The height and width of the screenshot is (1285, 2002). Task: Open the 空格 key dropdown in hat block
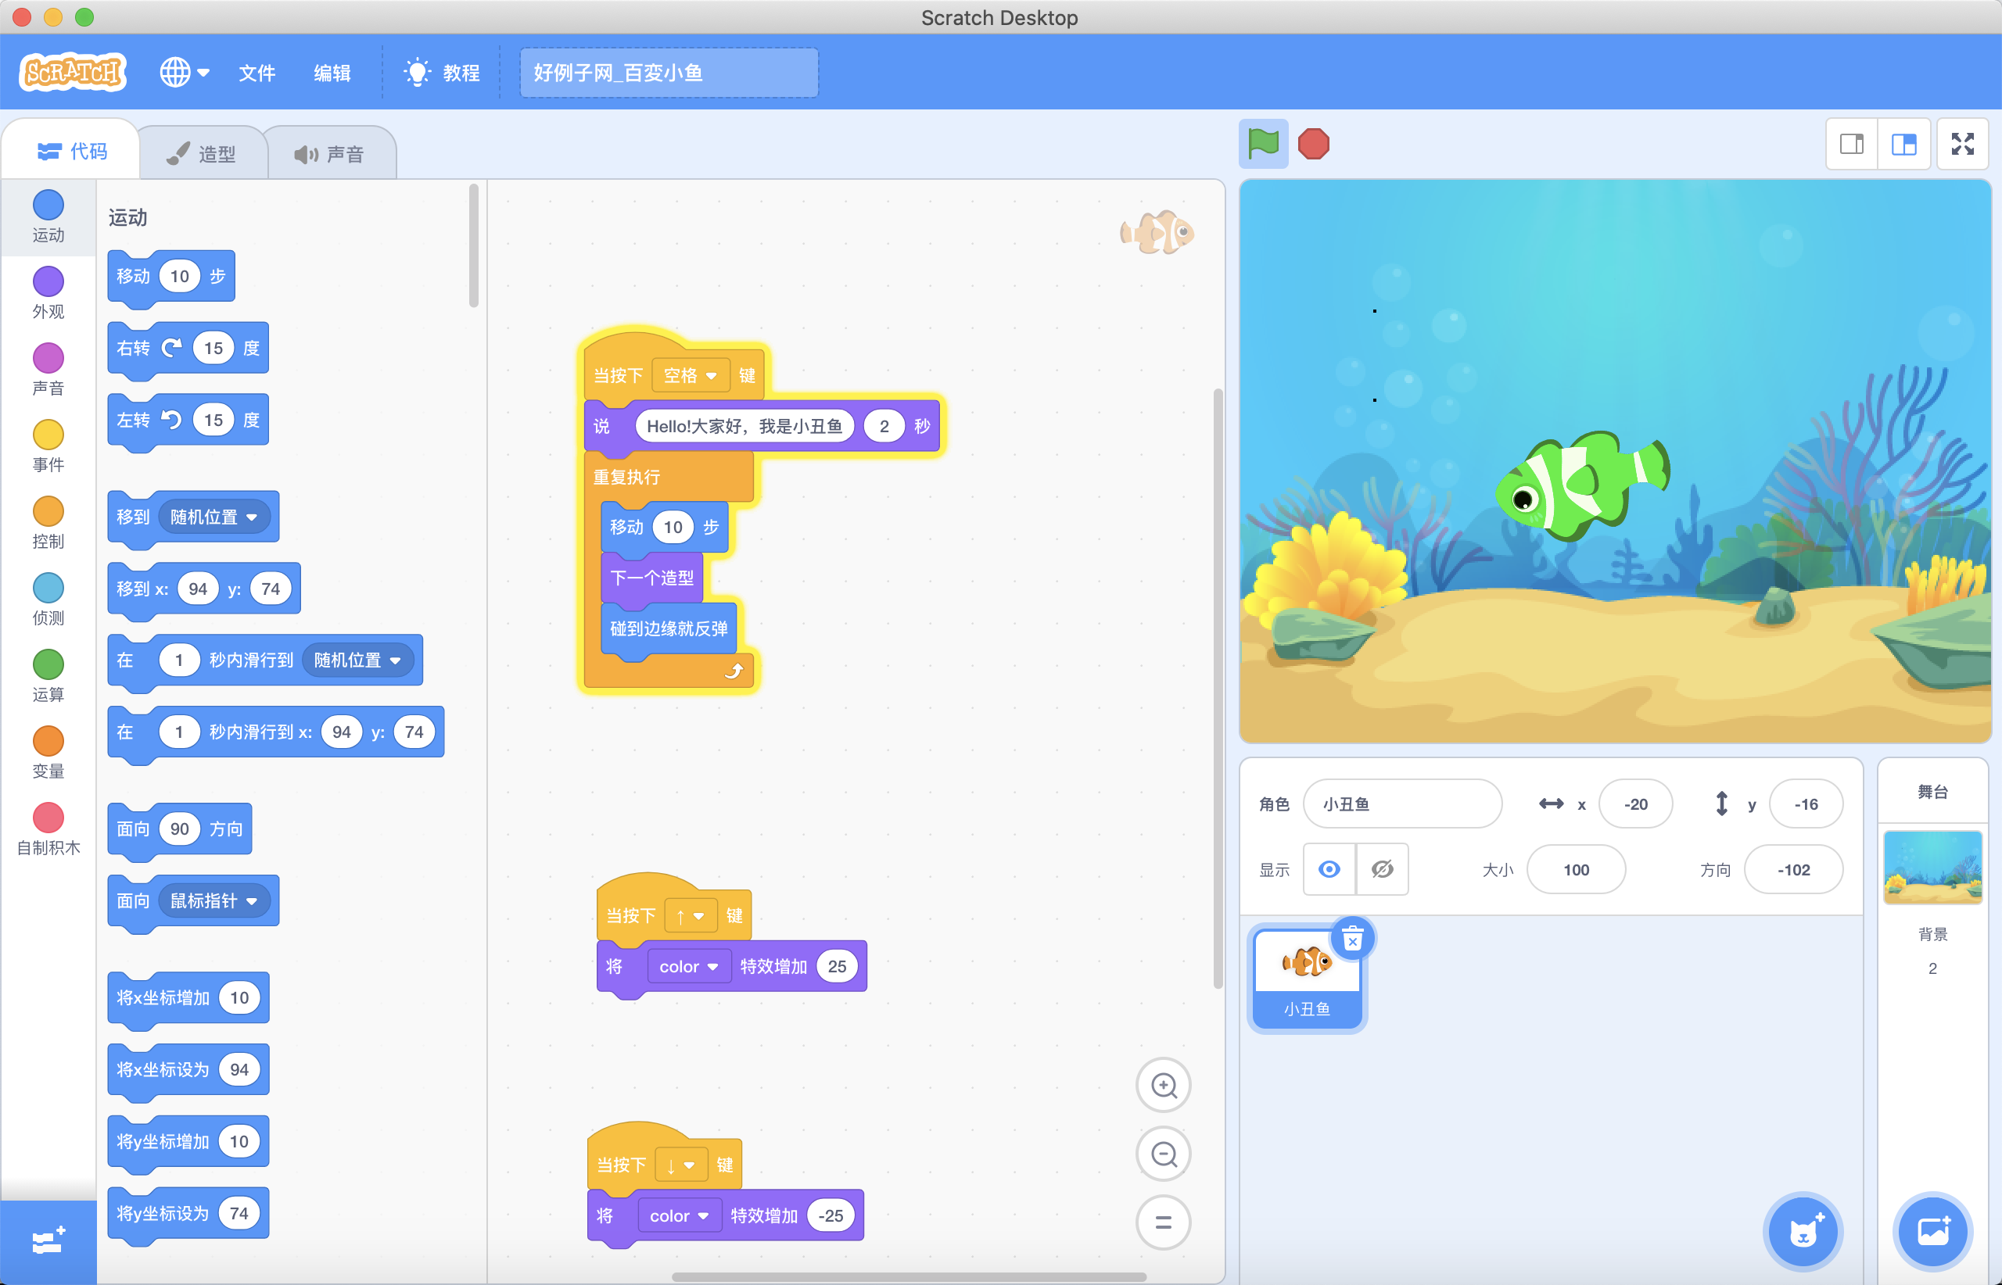pyautogui.click(x=691, y=375)
